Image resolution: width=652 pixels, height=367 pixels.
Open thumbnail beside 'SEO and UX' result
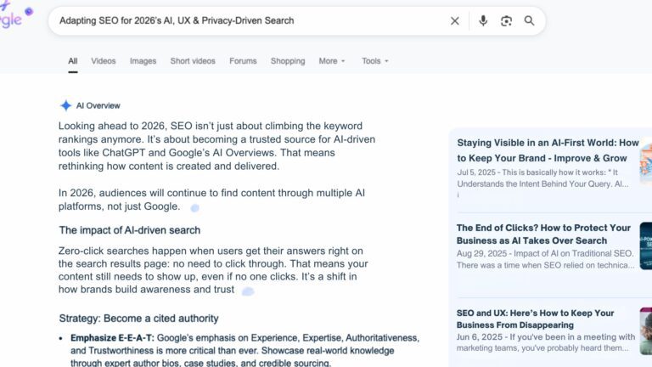pyautogui.click(x=646, y=331)
